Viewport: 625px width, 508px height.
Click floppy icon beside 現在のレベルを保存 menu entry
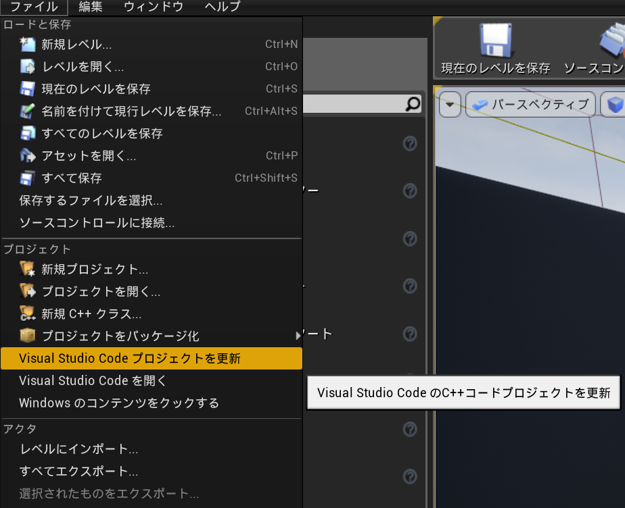click(x=28, y=88)
